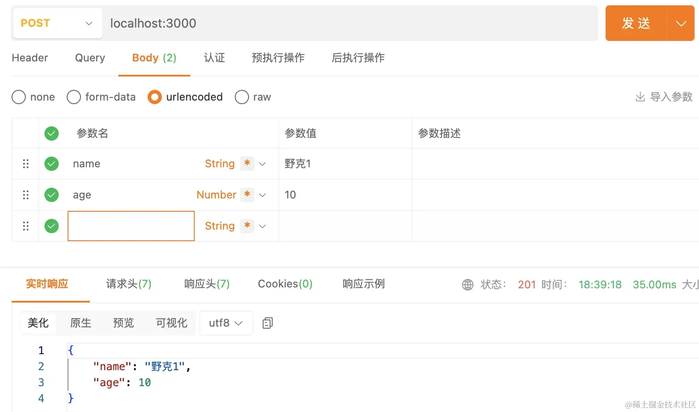Click drag handle of the empty row
Viewport: 699px width, 412px height.
(26, 226)
